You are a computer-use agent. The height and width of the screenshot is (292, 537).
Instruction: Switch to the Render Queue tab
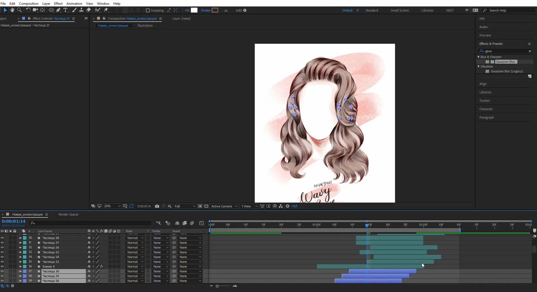[68, 215]
